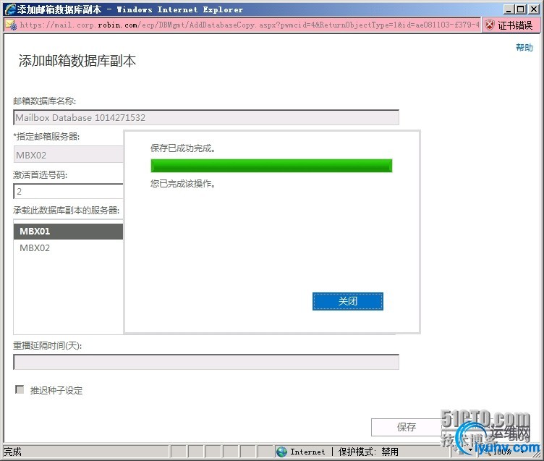Viewport: 544px width, 461px height.
Task: Close the Internet Explorer window
Action: tap(533, 9)
